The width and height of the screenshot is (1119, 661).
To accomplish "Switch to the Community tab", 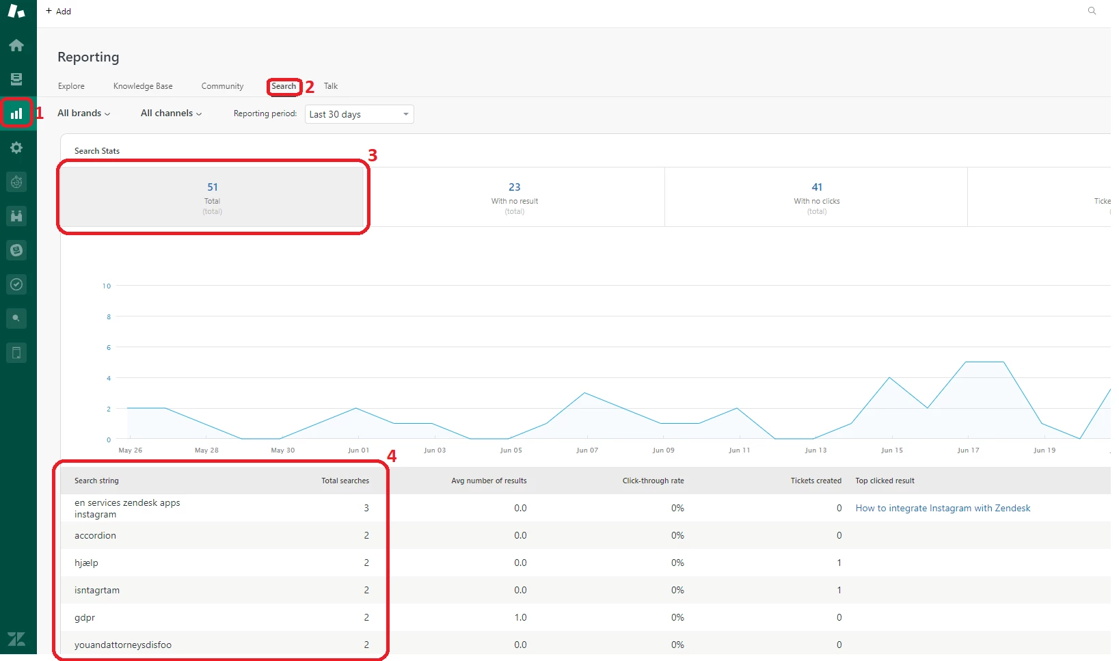I will coord(222,86).
